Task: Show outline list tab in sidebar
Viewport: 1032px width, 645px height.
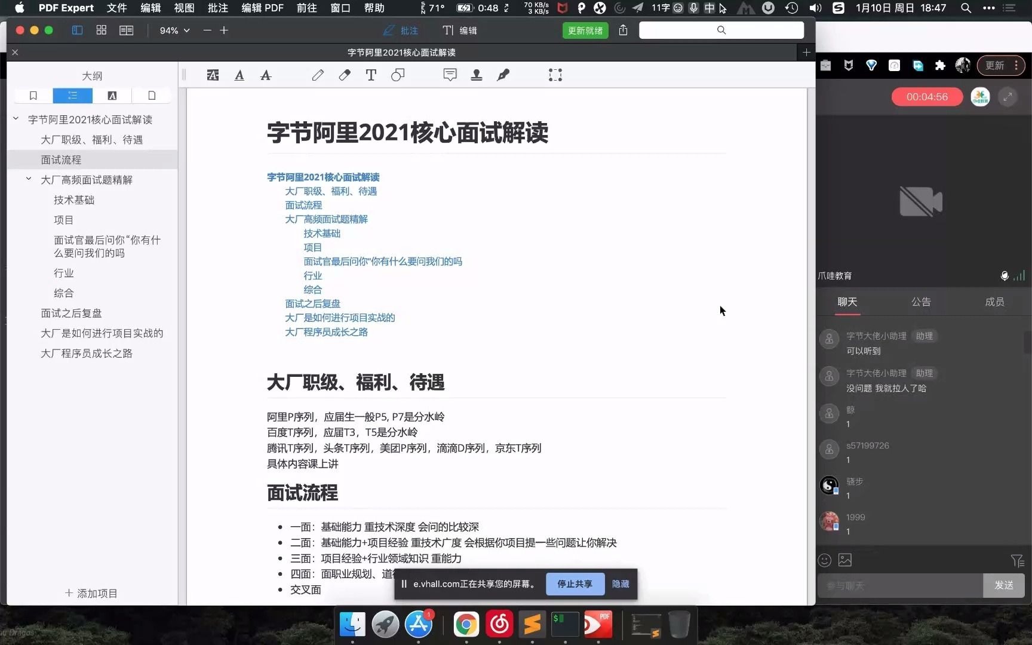Action: 73,96
